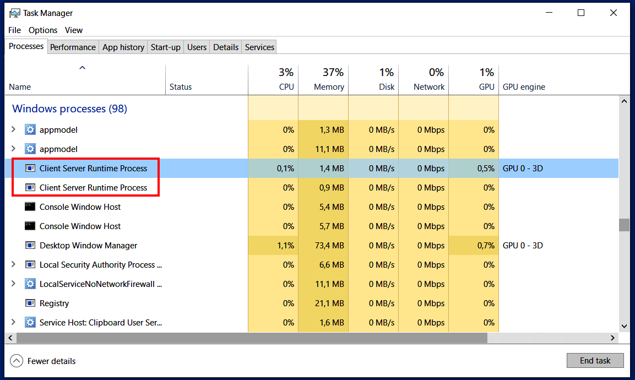Expand the Local Security Authority Process entry

(x=13, y=264)
